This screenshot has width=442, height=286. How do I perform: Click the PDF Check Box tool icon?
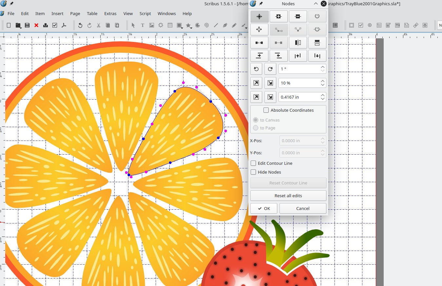361,25
